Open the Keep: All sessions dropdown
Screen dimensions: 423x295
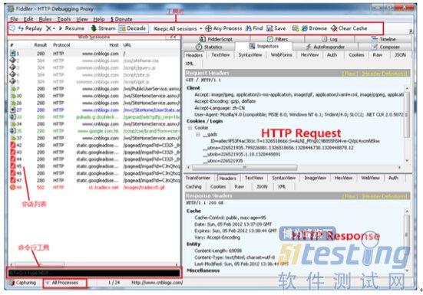[178, 28]
